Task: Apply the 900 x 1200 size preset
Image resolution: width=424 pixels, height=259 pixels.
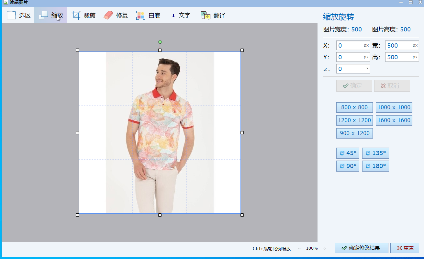Action: [x=354, y=133]
